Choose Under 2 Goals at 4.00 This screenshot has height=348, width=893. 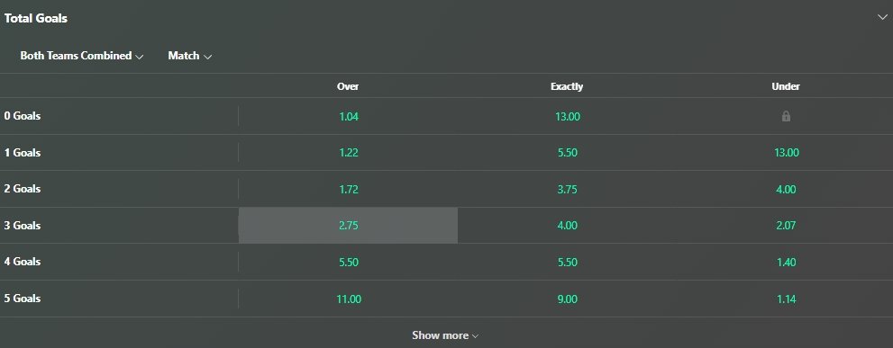(786, 189)
